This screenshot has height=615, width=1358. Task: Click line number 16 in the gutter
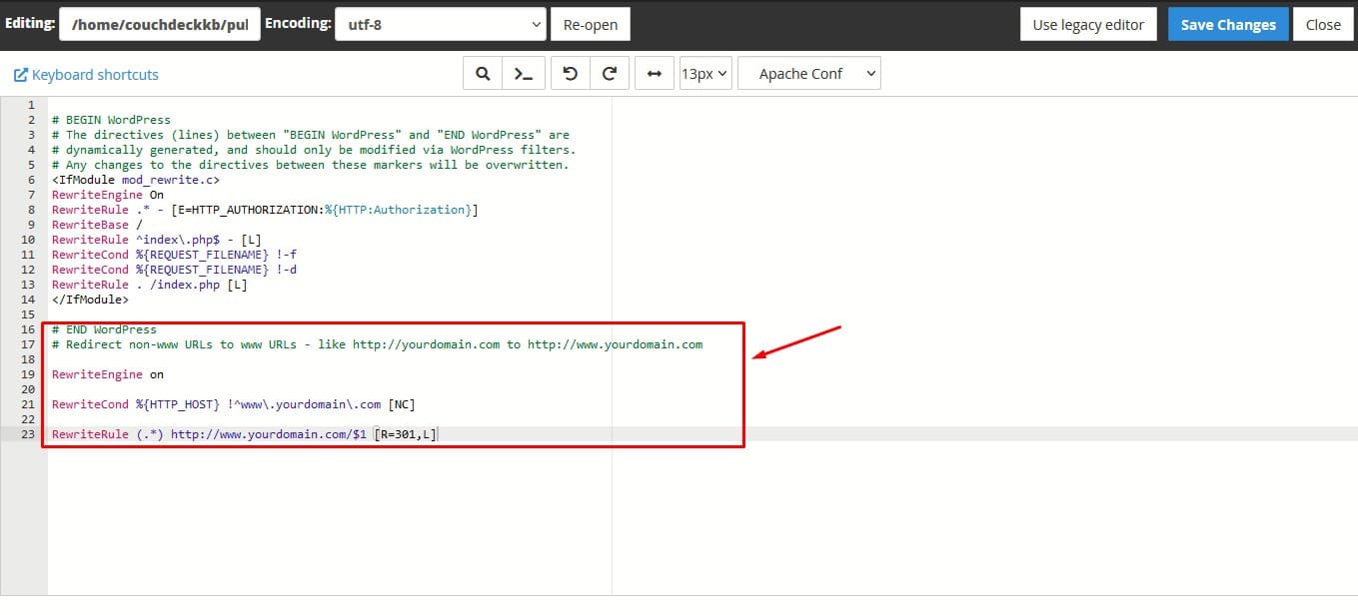(x=30, y=329)
